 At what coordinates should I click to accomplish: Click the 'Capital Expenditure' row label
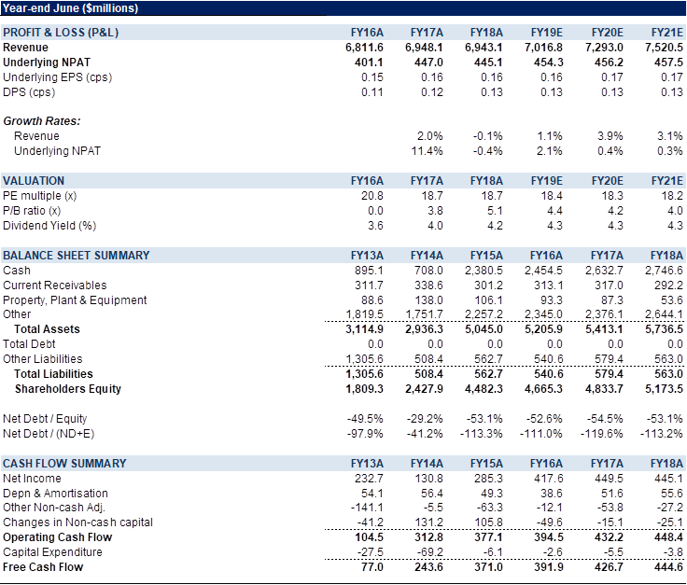point(52,552)
